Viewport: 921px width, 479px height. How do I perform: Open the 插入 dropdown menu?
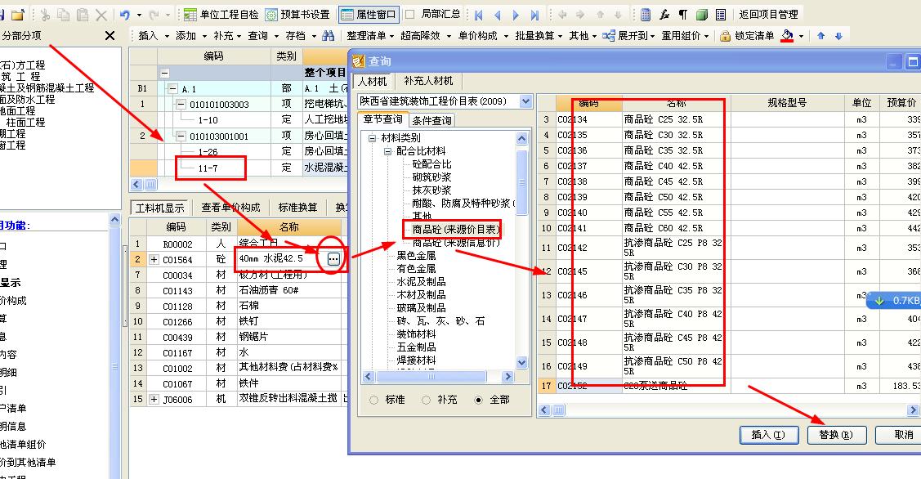154,36
